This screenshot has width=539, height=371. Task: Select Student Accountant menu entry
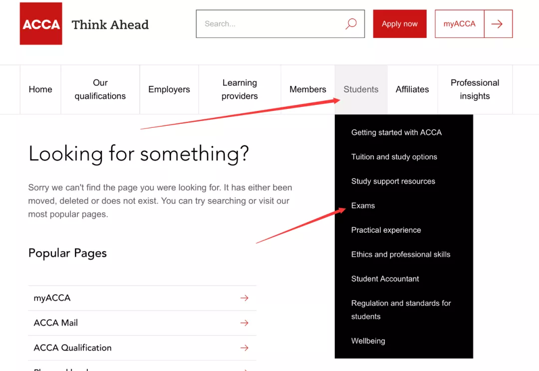click(x=385, y=279)
